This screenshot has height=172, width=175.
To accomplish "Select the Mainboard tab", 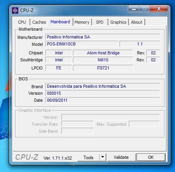I will point(60,22).
